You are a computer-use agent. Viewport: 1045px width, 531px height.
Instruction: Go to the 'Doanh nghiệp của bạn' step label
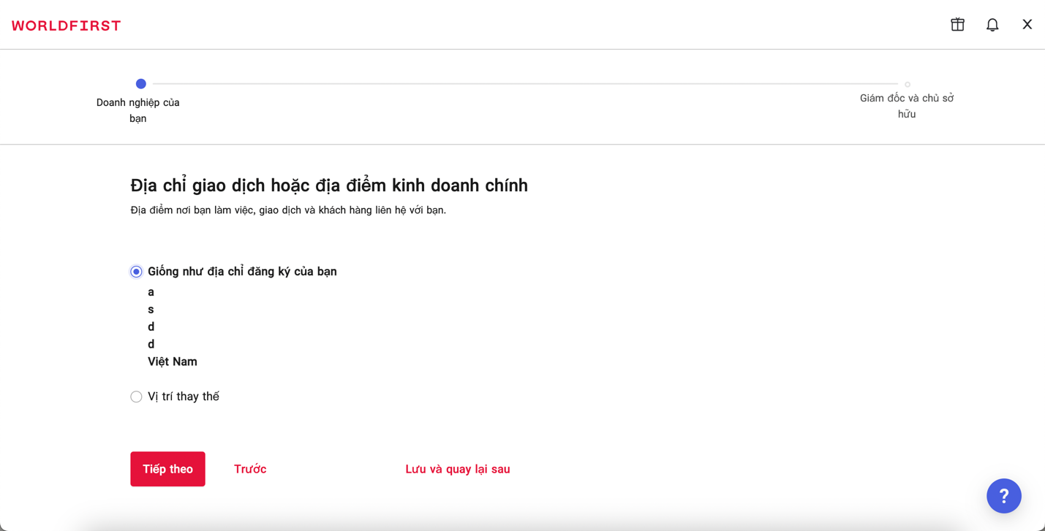click(138, 110)
